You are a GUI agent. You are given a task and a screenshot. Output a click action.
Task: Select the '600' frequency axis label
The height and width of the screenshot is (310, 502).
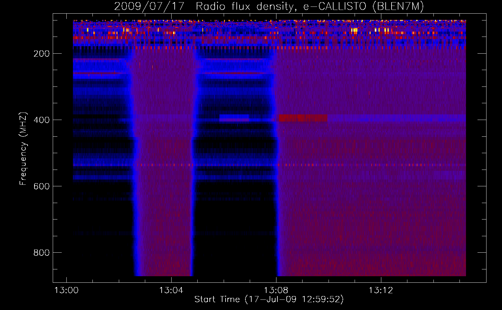(x=42, y=187)
